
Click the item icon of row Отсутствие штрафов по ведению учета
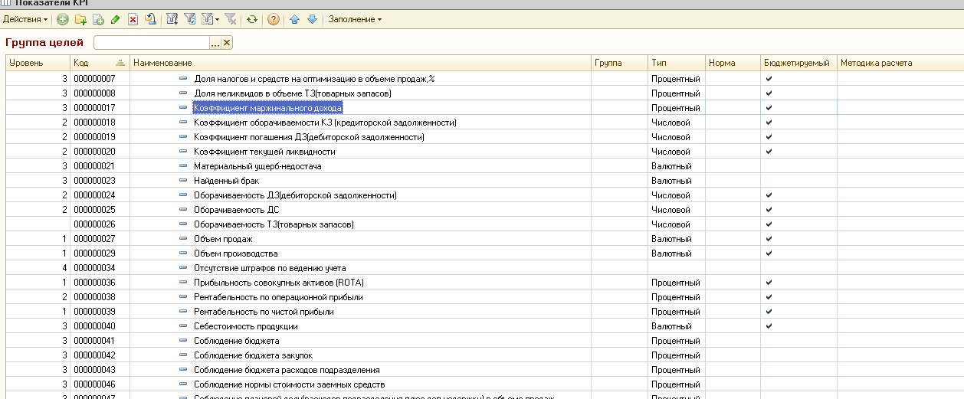click(x=183, y=268)
